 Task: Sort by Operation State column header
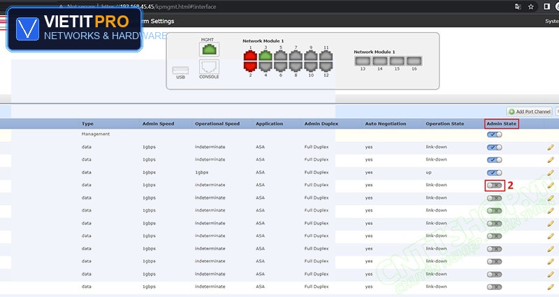coord(445,124)
